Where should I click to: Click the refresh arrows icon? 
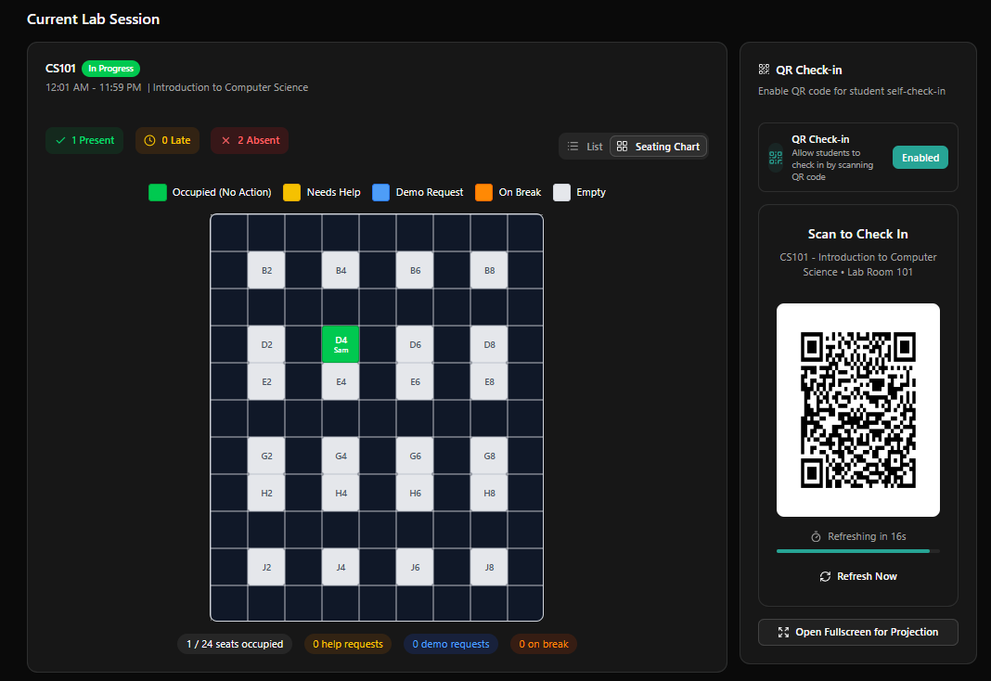pos(825,576)
